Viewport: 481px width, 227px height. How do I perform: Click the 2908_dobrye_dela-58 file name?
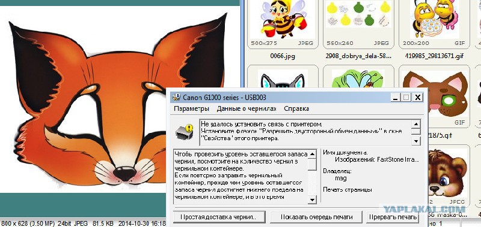click(358, 56)
